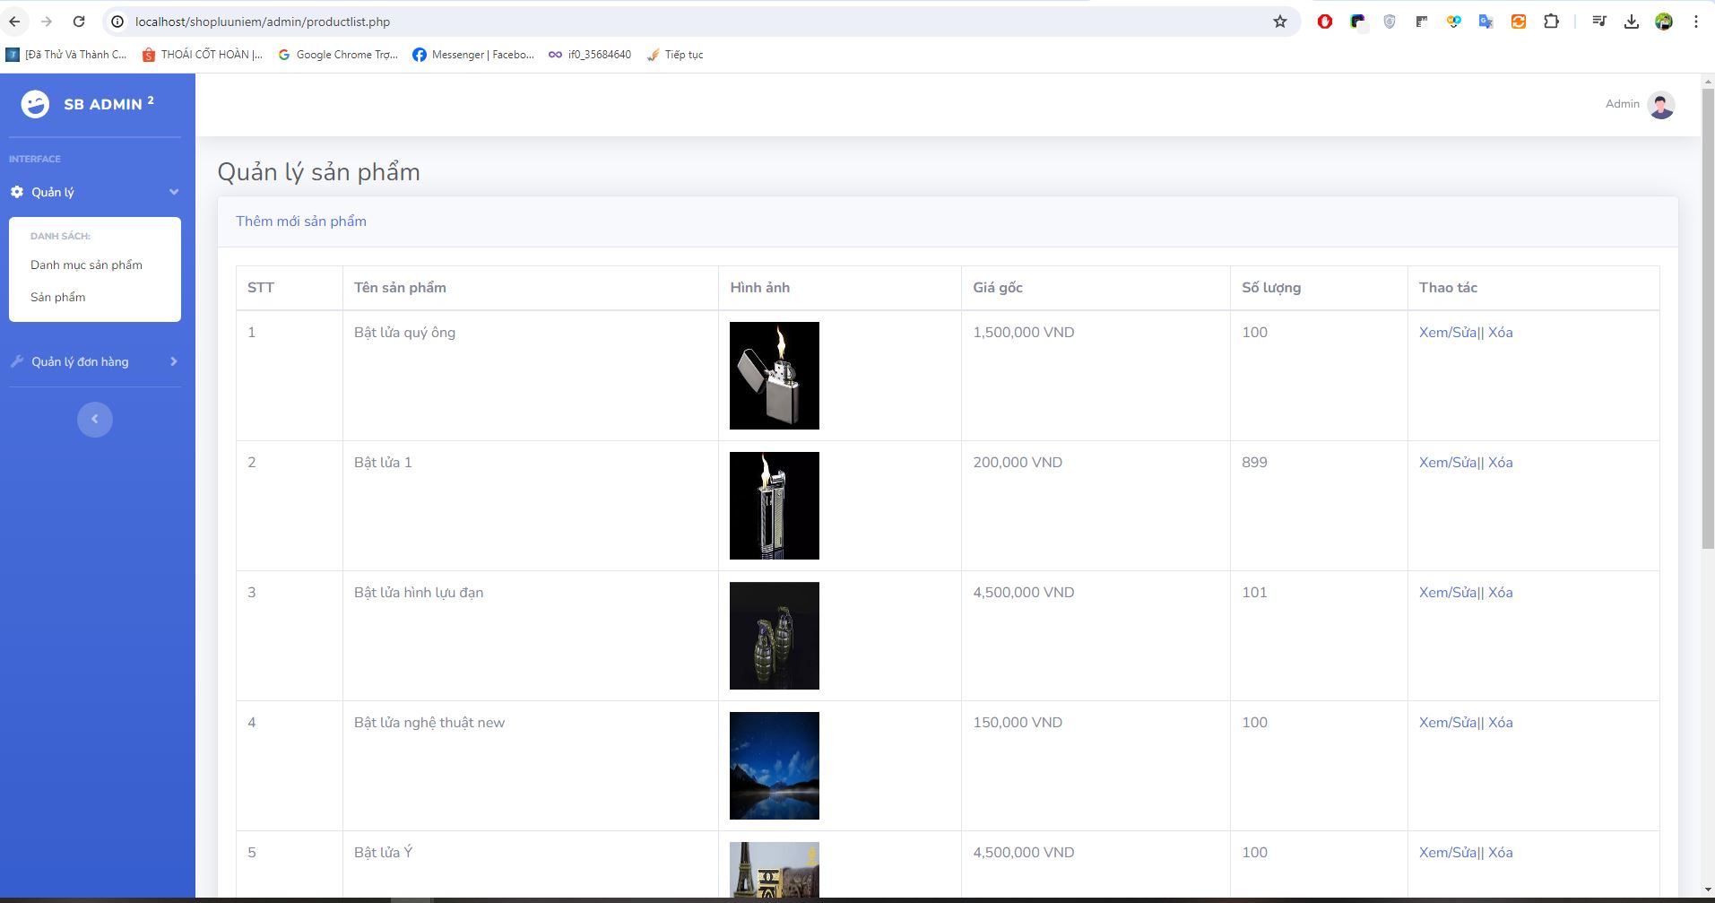1715x903 pixels.
Task: Click the SB Admin smiley logo icon
Action: tap(35, 105)
